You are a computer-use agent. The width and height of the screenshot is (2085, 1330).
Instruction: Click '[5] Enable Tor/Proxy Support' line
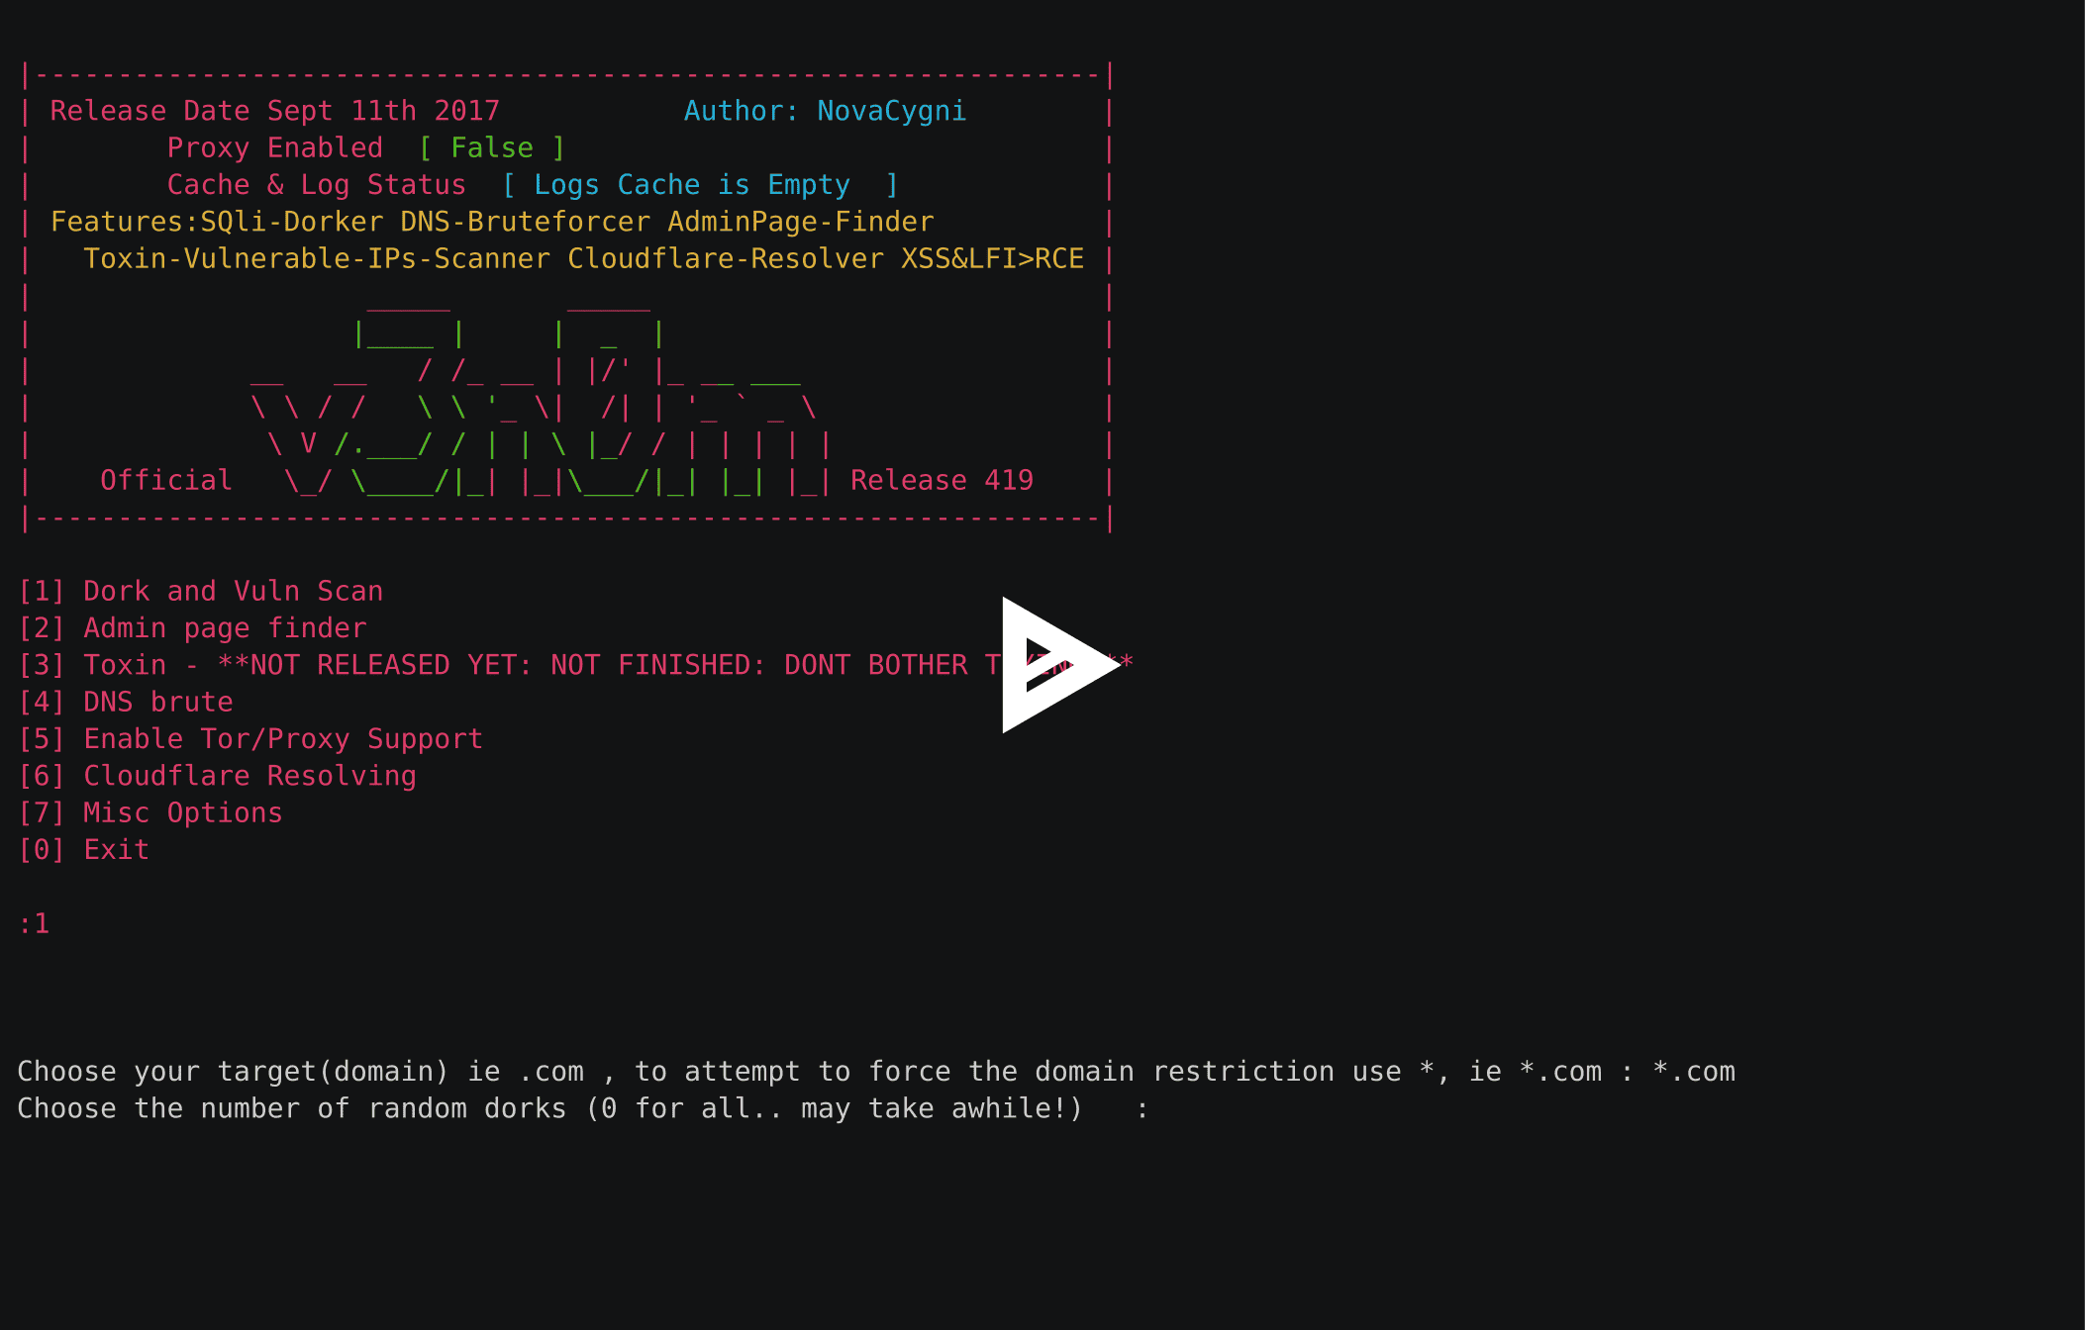[x=250, y=739]
